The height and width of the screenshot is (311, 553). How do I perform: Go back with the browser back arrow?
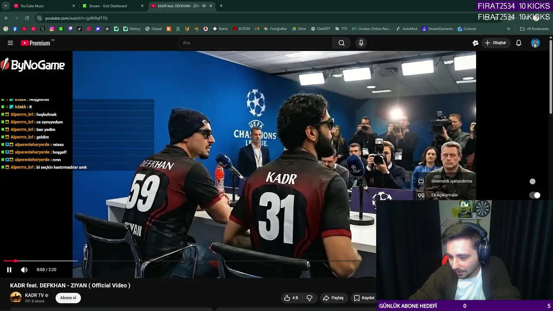pos(6,18)
